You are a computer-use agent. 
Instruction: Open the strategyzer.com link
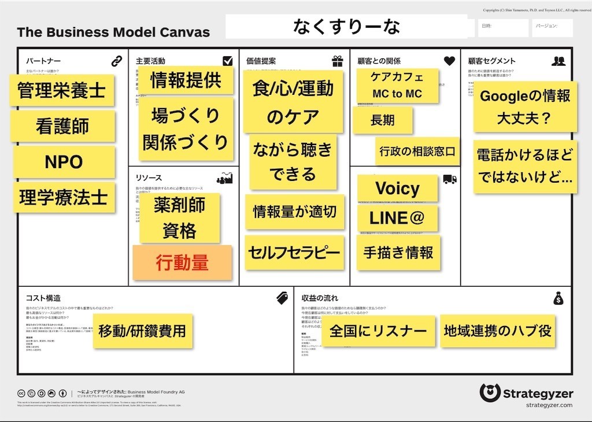[549, 405]
